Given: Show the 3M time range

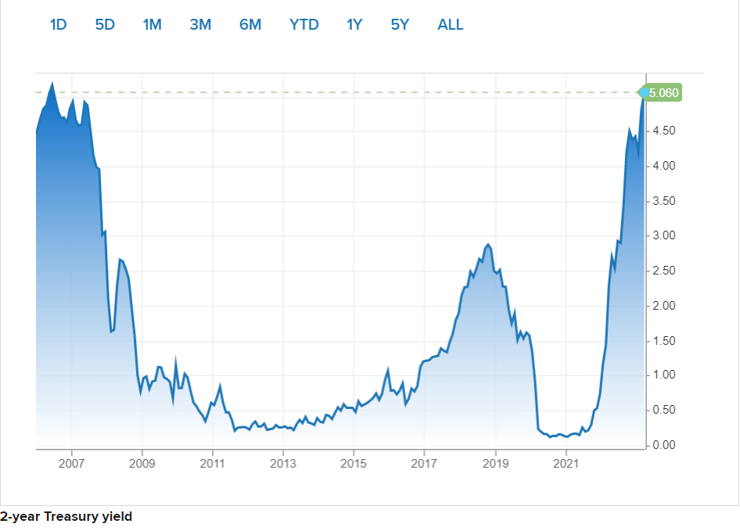Looking at the screenshot, I should click(x=200, y=24).
